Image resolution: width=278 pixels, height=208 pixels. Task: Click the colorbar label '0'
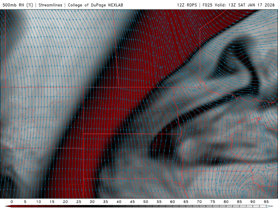(x=12, y=202)
